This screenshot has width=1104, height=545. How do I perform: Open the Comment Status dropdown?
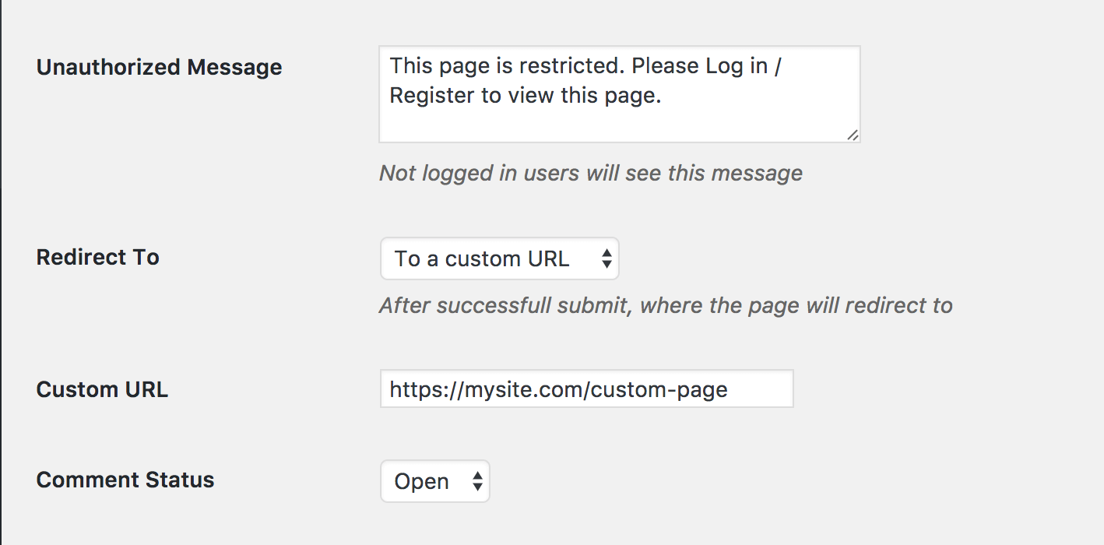[434, 480]
